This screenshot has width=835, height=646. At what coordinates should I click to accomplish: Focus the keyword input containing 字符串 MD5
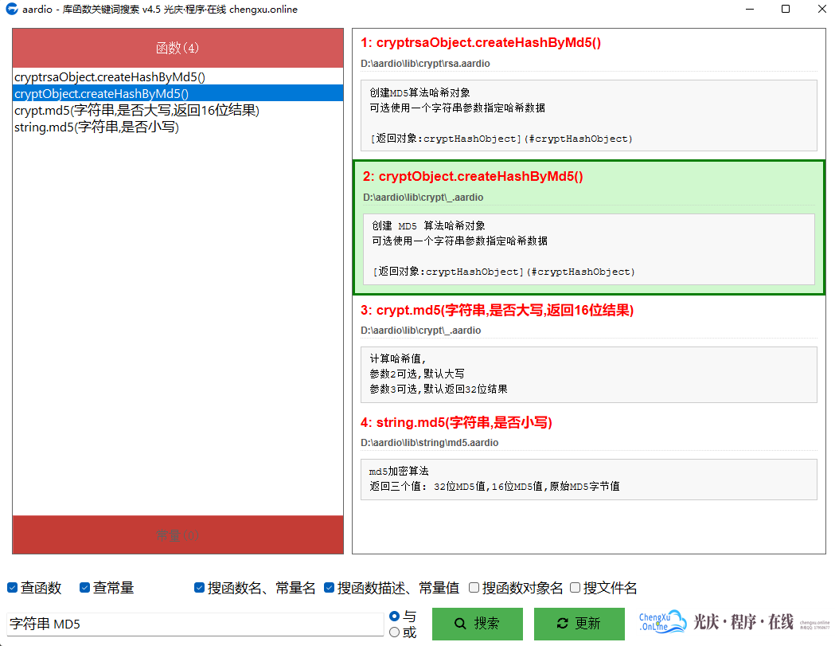(x=195, y=624)
